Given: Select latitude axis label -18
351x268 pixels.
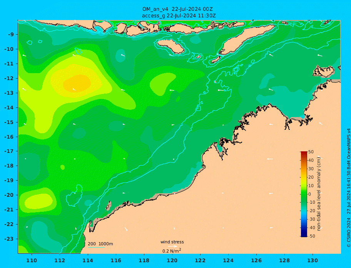Looking at the screenshot, I should coord(9,166).
